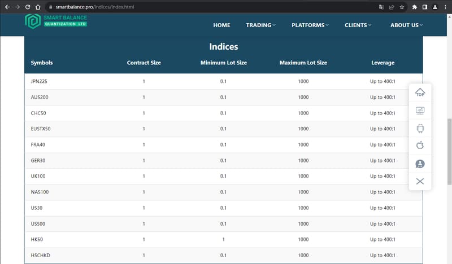The image size is (452, 264).
Task: Click the page vertical scrollbar thumb
Action: click(x=449, y=151)
